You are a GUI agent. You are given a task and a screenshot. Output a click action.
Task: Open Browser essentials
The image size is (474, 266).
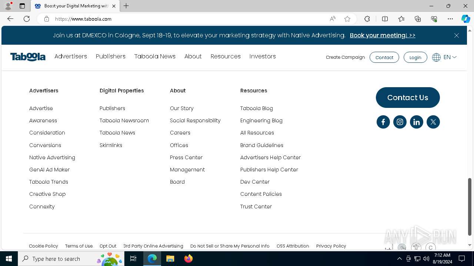(434, 19)
